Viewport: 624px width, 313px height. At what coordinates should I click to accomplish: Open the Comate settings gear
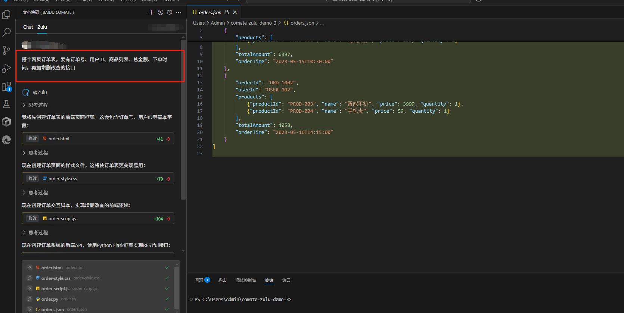170,12
